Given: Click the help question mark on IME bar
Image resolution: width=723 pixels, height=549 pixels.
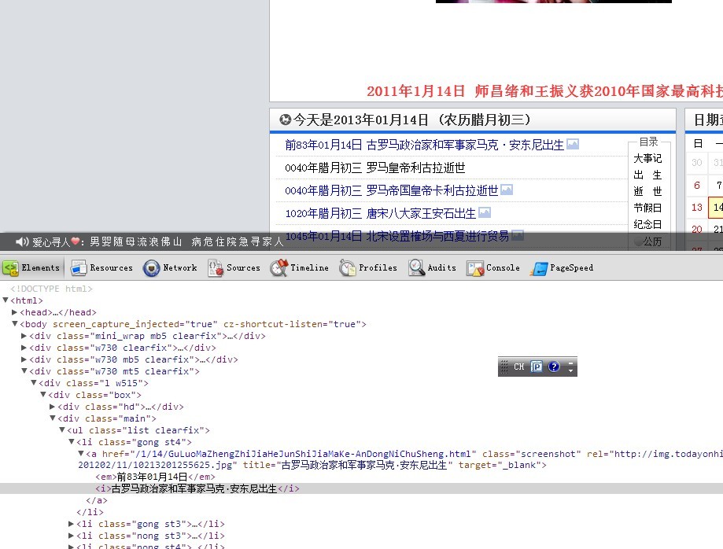Looking at the screenshot, I should click(x=554, y=367).
